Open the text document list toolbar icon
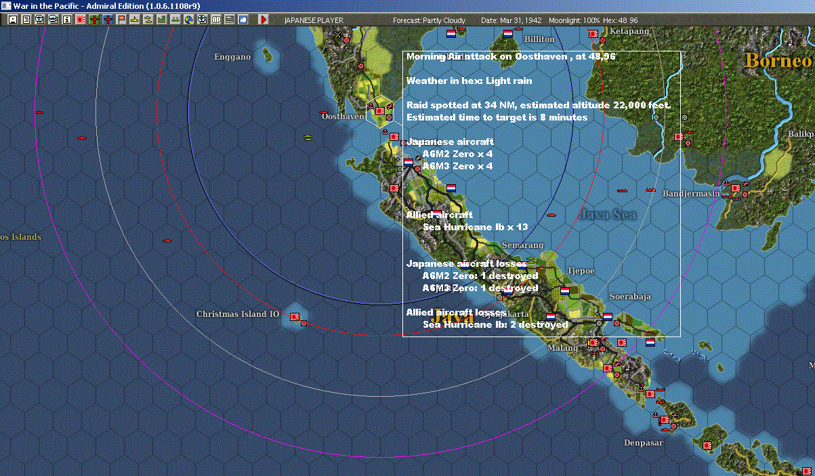The image size is (815, 476). (x=26, y=20)
